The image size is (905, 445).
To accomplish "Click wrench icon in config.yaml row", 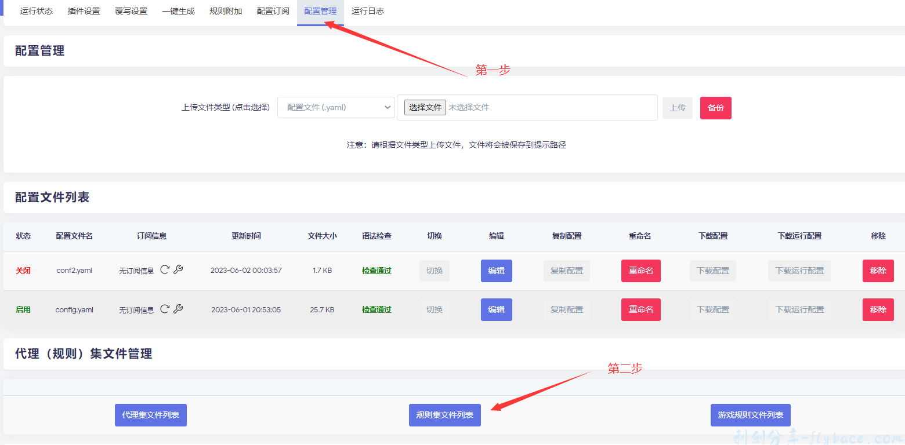I will [178, 309].
